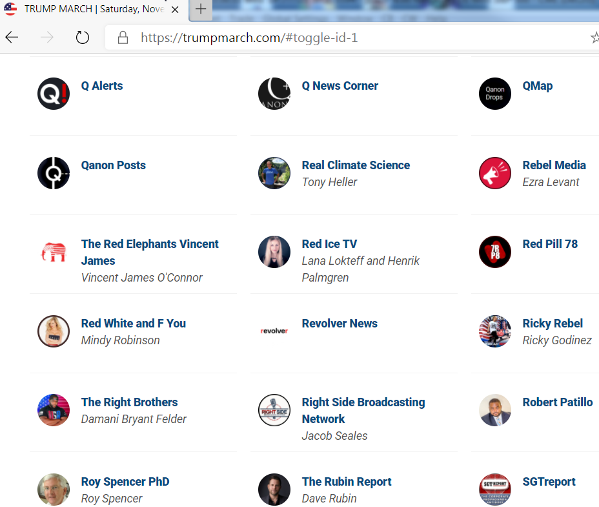
Task: Open the Real Climate Science link
Action: point(356,165)
